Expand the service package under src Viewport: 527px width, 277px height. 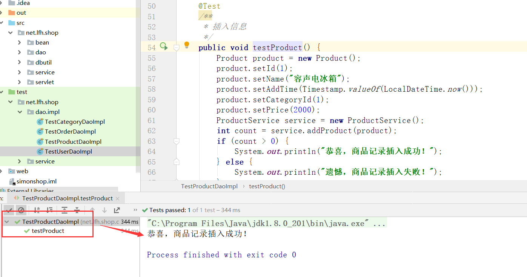click(x=20, y=72)
